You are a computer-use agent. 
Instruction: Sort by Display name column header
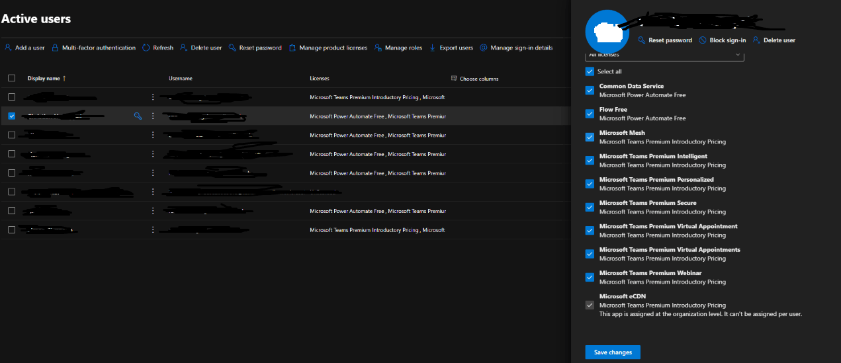tap(46, 79)
